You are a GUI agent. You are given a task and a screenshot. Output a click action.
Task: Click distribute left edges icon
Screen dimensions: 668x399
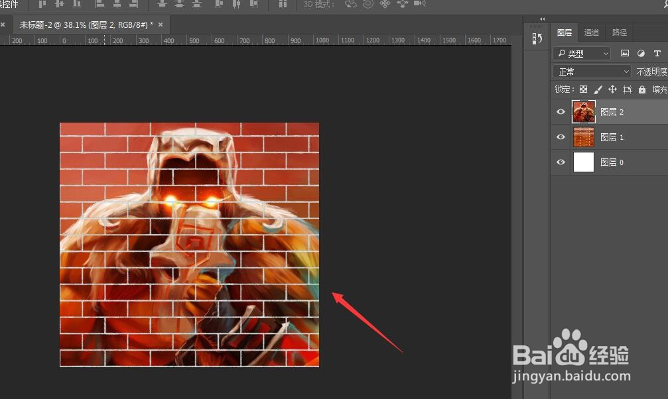[x=219, y=4]
